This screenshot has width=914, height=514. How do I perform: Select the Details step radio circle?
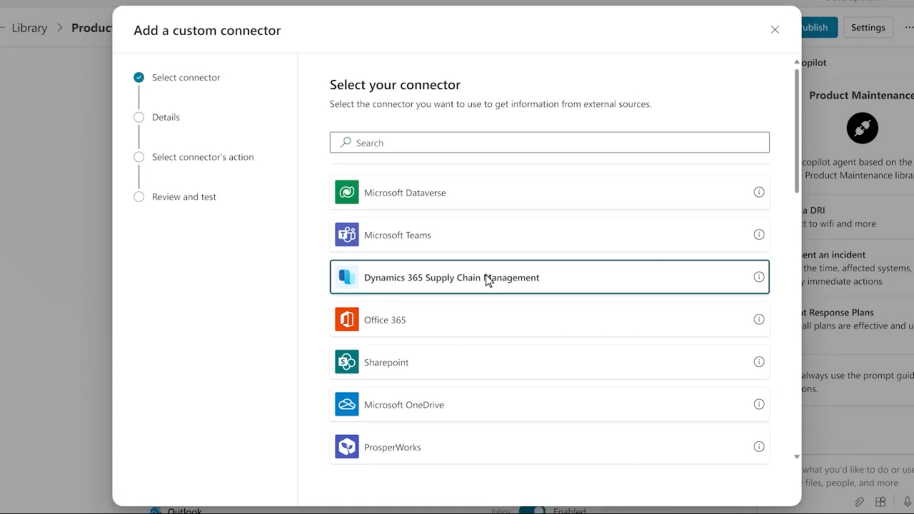point(139,117)
